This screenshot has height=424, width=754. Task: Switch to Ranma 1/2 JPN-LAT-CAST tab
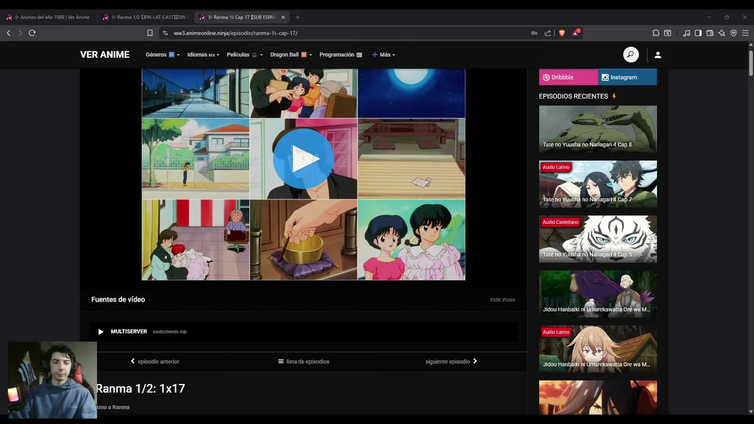146,17
